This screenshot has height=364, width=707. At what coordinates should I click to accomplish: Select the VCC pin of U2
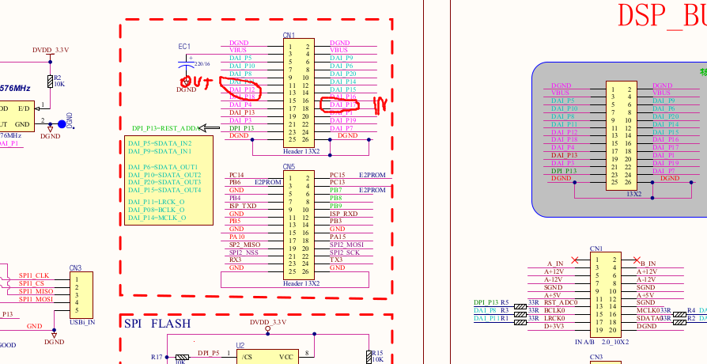(285, 357)
